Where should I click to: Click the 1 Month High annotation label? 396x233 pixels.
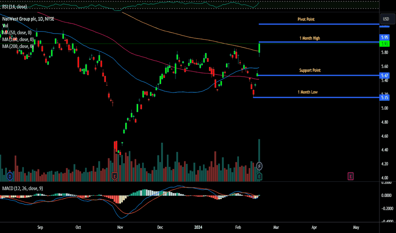[310, 38]
